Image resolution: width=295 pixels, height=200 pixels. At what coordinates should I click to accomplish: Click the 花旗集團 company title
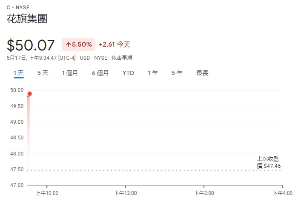27,19
